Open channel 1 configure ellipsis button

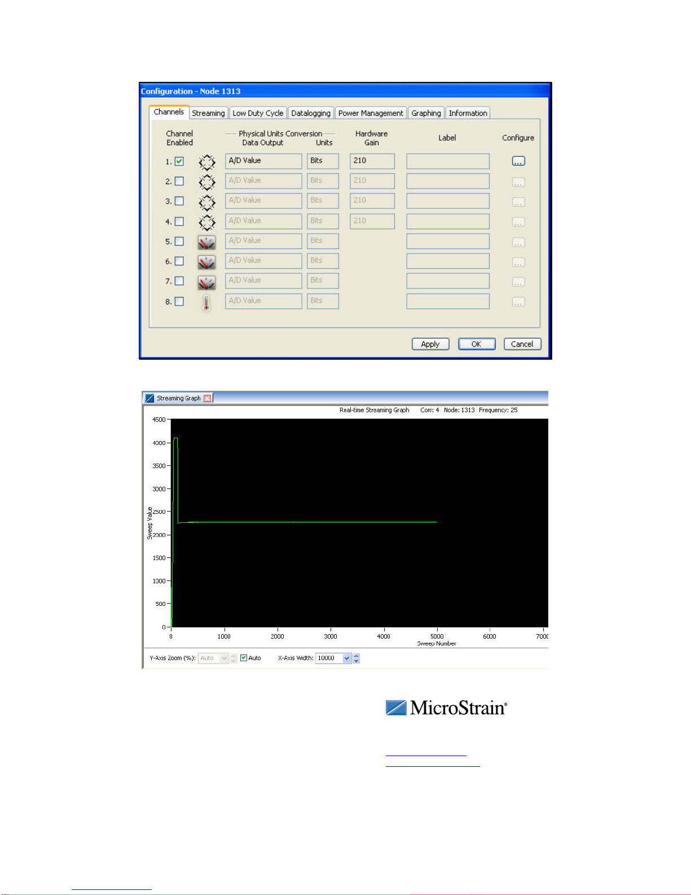518,161
